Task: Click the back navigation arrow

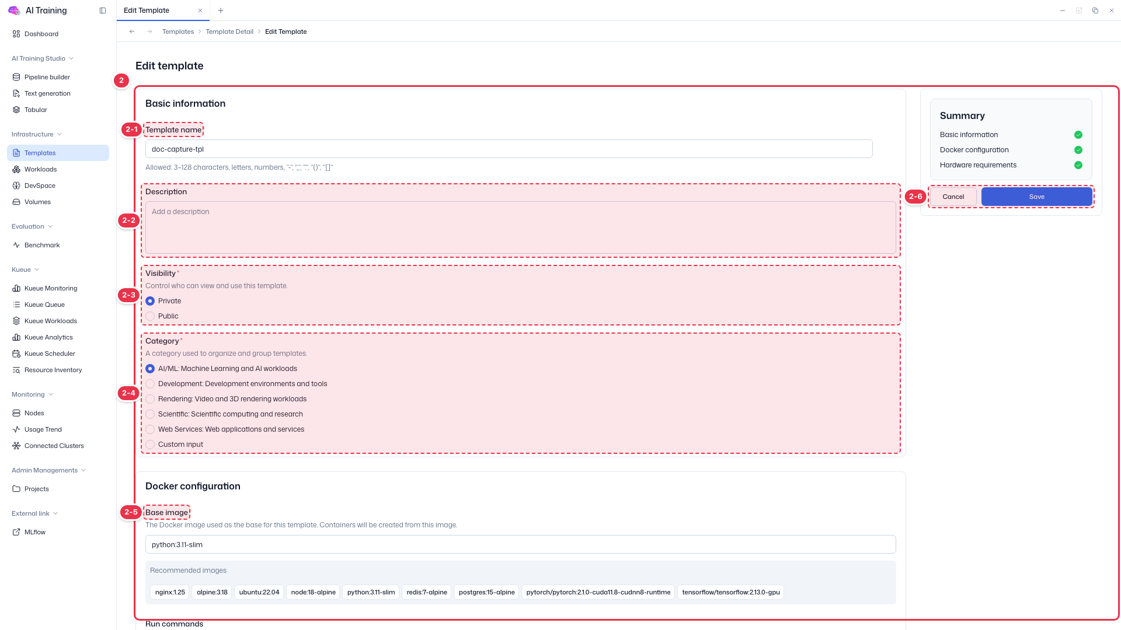Action: (132, 32)
